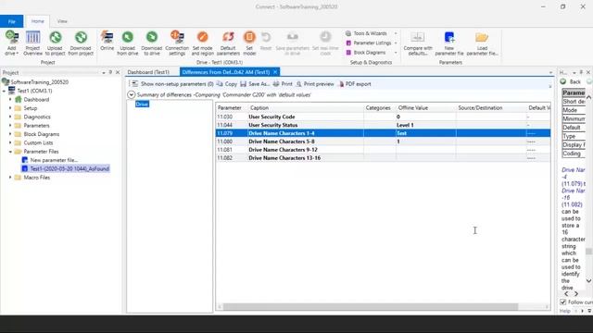
Task: Click the horizontal scrollbar of table
Action: (371, 307)
